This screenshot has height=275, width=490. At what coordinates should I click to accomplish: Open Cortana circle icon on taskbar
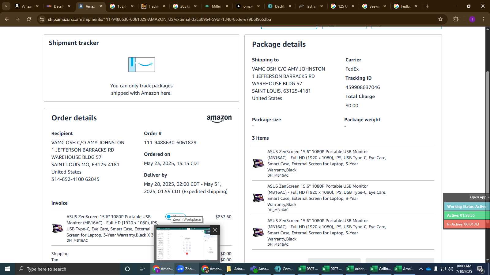(127, 269)
